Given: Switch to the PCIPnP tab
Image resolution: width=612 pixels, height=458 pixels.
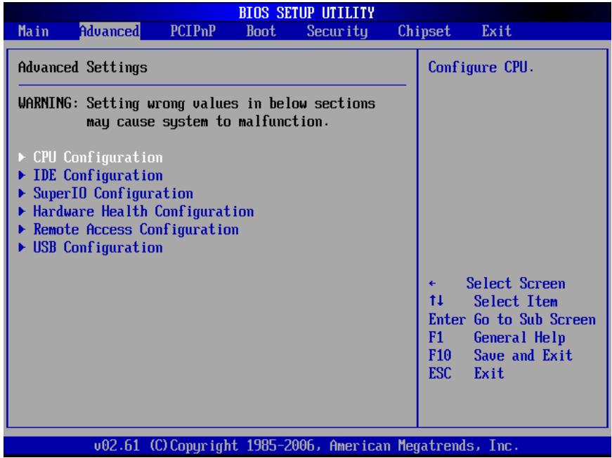Looking at the screenshot, I should (193, 31).
